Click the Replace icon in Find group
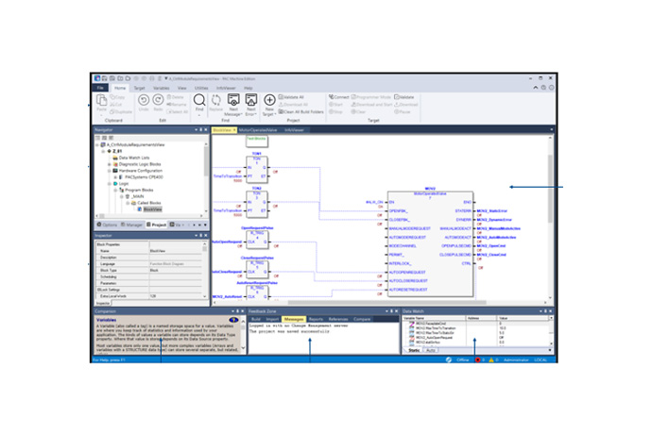652x434 pixels. click(x=215, y=100)
